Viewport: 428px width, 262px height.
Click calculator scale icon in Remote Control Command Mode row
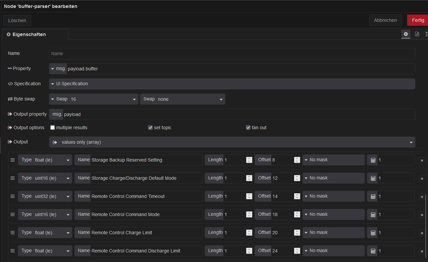pyautogui.click(x=373, y=215)
